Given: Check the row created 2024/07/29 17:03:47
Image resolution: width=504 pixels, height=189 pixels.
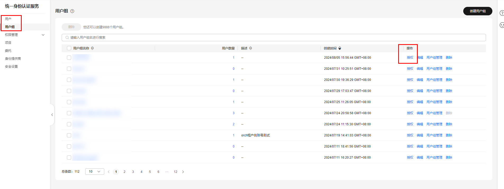Looking at the screenshot, I should click(69, 91).
